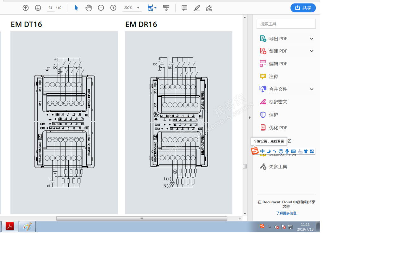405x253 pixels.
Task: Click the muted volume tray icon
Action: click(277, 227)
